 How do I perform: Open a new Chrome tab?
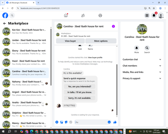pyautogui.click(x=38, y=3)
